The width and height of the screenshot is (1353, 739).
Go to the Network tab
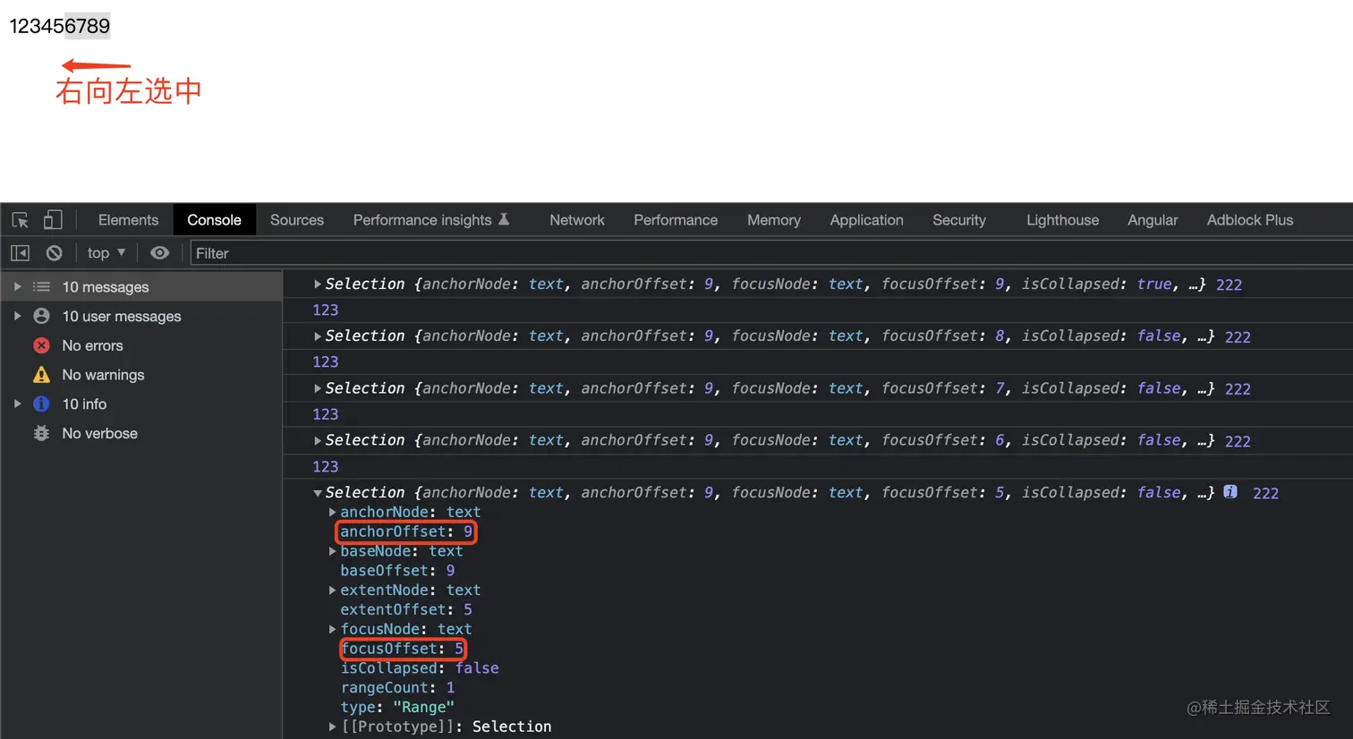click(577, 220)
